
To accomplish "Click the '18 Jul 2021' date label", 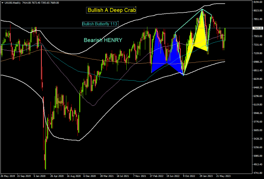I will 123,176.
